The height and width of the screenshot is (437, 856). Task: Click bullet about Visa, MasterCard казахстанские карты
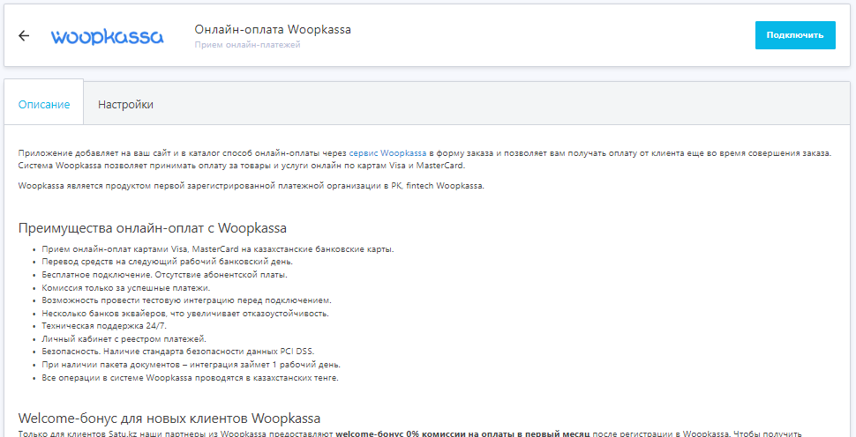click(x=218, y=249)
